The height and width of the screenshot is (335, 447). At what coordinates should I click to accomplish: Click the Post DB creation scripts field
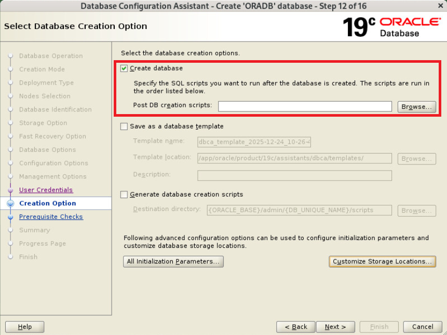pyautogui.click(x=305, y=106)
